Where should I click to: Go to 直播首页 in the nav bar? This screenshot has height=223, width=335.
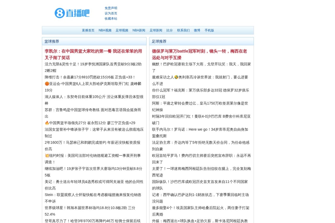point(88,30)
